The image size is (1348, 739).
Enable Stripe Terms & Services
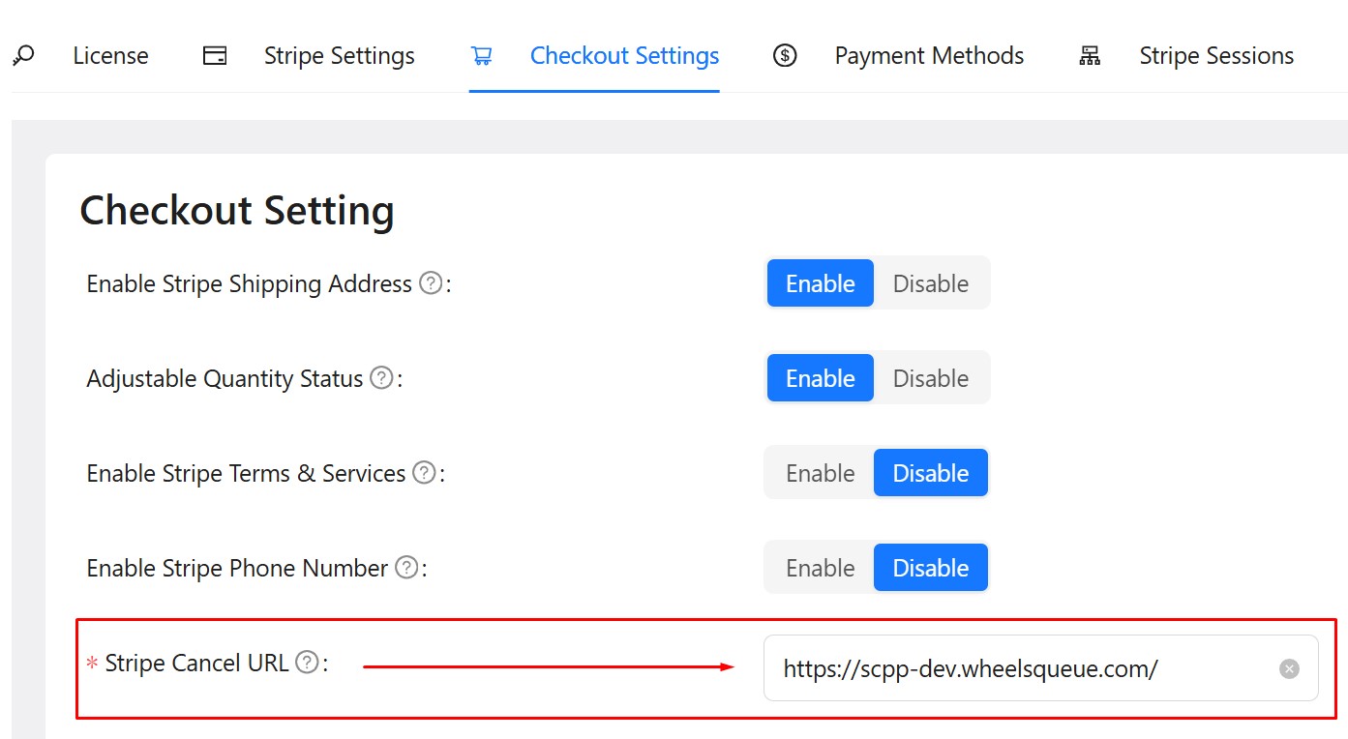pos(820,473)
